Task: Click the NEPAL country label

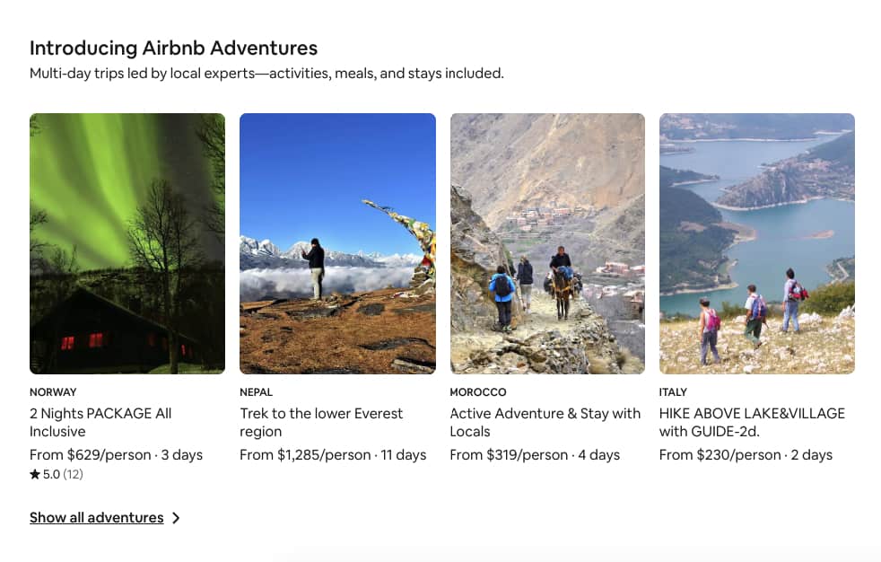Action: click(257, 392)
